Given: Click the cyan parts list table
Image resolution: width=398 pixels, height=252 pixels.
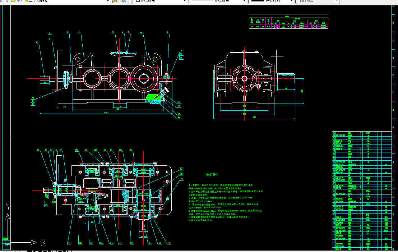Looking at the screenshot, I should click(362, 191).
